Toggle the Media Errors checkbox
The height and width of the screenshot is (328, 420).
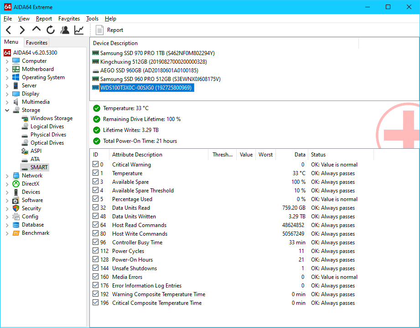coord(95,277)
